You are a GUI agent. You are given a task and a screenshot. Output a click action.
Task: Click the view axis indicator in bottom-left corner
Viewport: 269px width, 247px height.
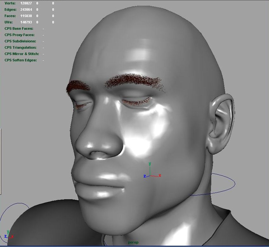8,235
